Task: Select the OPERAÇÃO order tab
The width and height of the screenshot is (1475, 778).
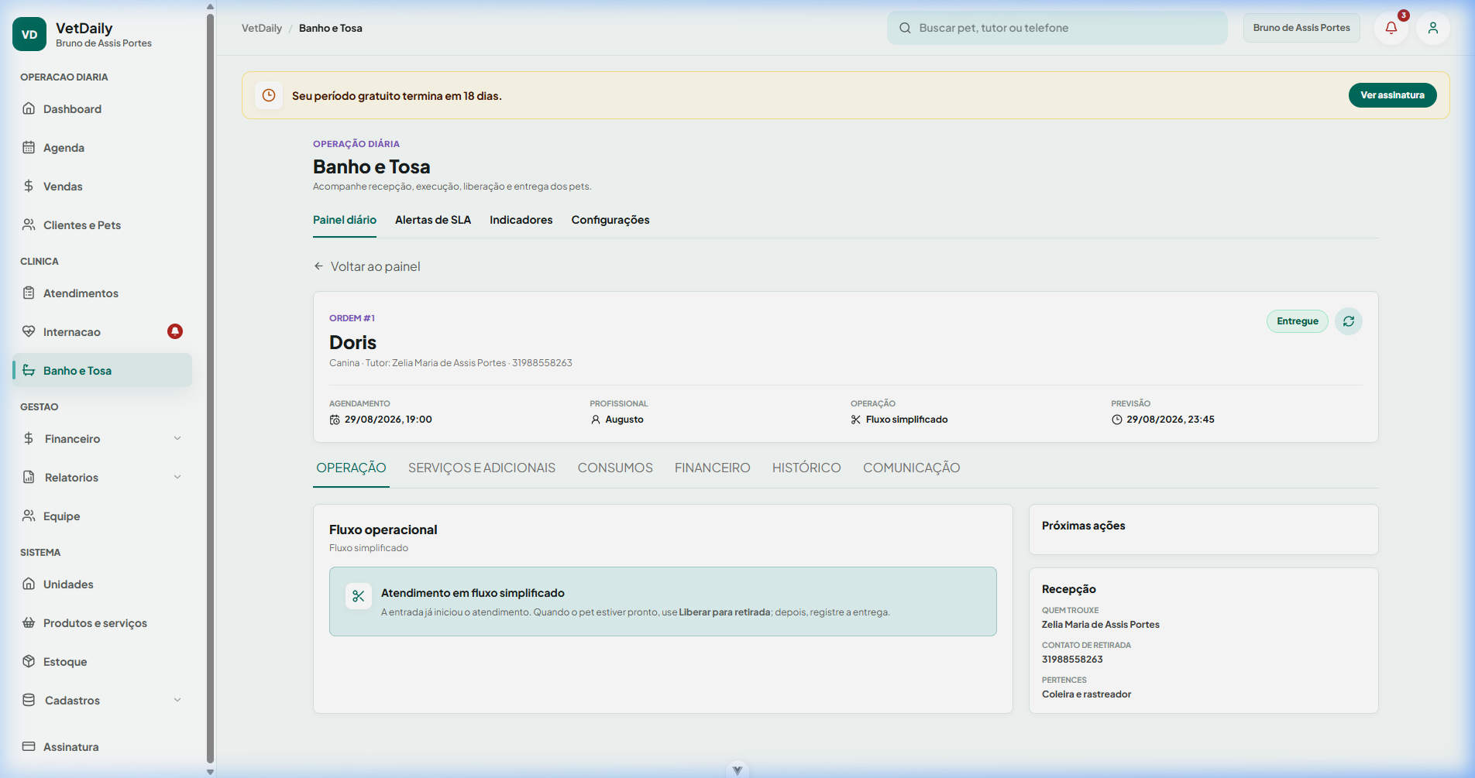Action: pos(351,468)
